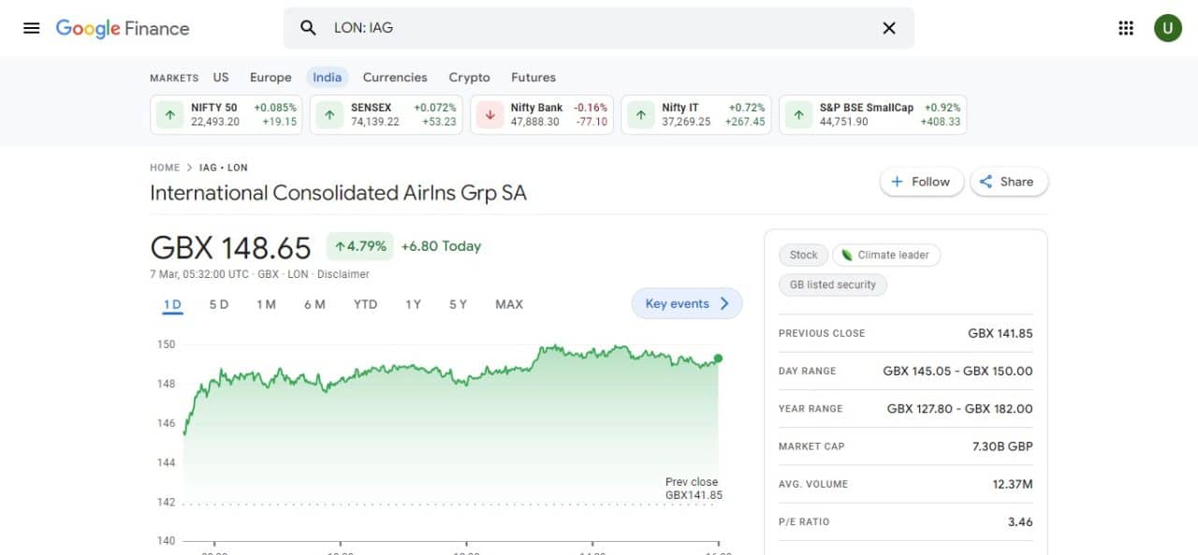This screenshot has width=1198, height=555.
Task: Click the +6.80 Today text
Action: pos(441,246)
